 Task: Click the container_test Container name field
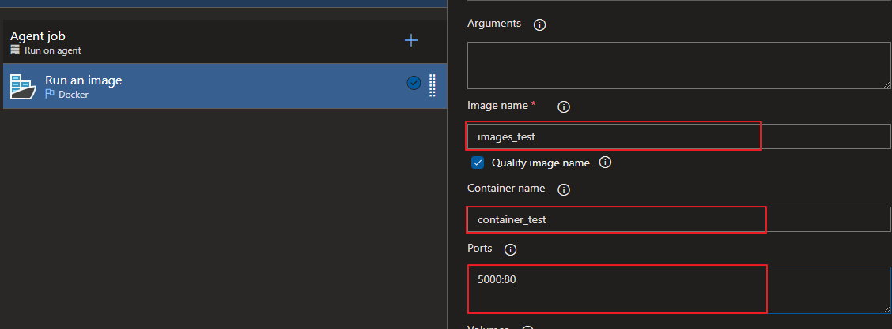coord(678,219)
